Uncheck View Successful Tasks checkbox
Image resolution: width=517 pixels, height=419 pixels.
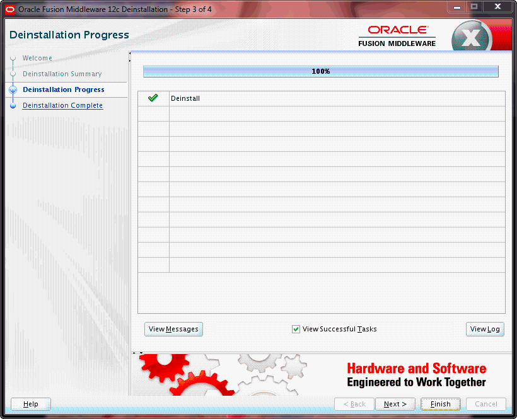(x=296, y=329)
